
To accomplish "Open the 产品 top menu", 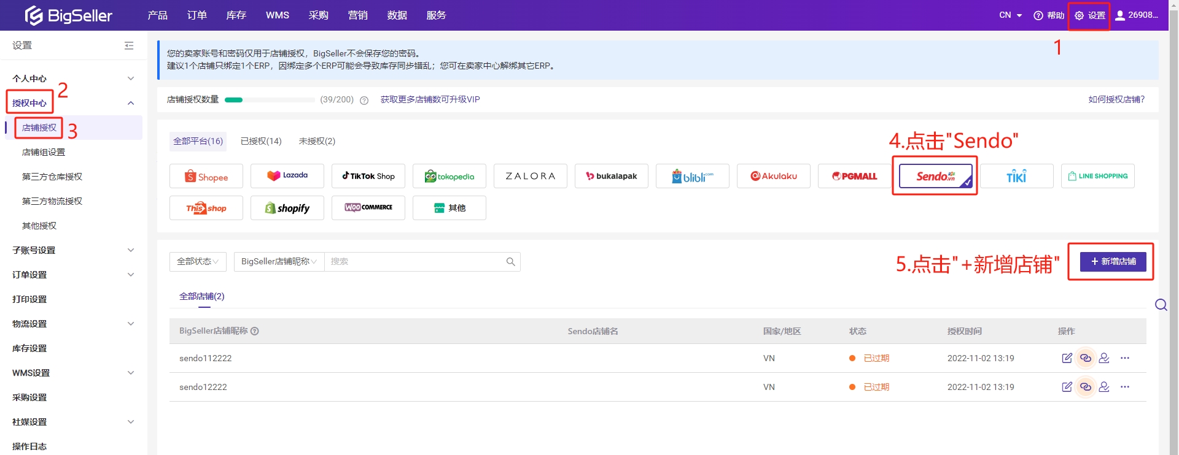I will point(158,15).
